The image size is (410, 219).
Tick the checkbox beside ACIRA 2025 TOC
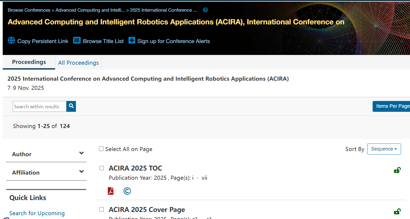pos(102,168)
